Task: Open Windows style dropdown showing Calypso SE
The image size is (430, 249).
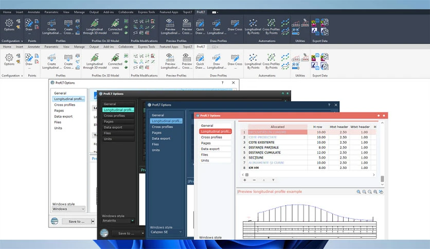Action: tap(166, 232)
